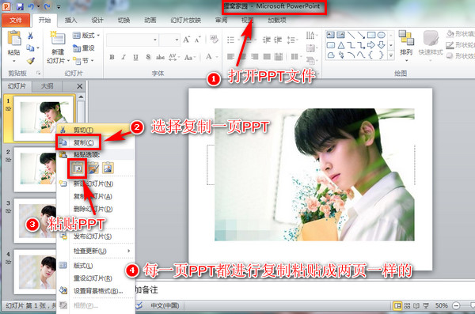Expand the shapes gallery more arrow
This screenshot has width=475, height=314.
[391, 55]
